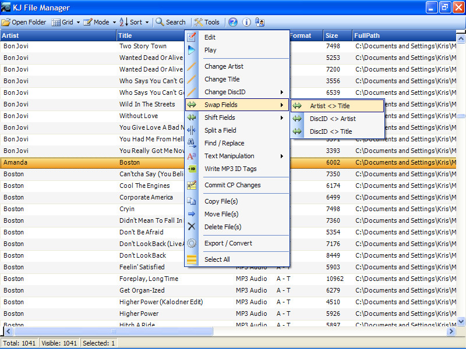The image size is (466, 349).
Task: Click horizontal scrollbar left arrow
Action: pos(8,331)
